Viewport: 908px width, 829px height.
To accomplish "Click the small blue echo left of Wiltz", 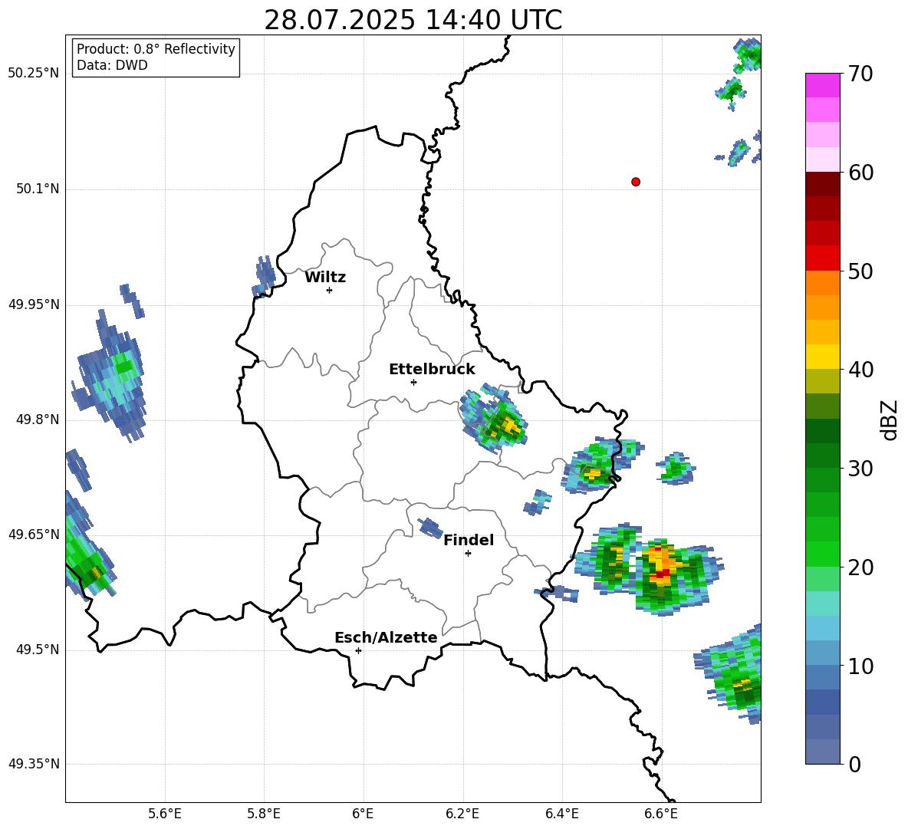I will point(264,277).
